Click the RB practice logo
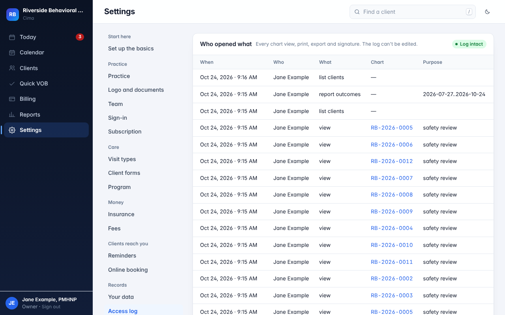505x315 pixels. (13, 14)
